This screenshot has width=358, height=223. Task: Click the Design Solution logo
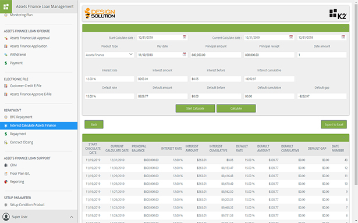tap(100, 13)
